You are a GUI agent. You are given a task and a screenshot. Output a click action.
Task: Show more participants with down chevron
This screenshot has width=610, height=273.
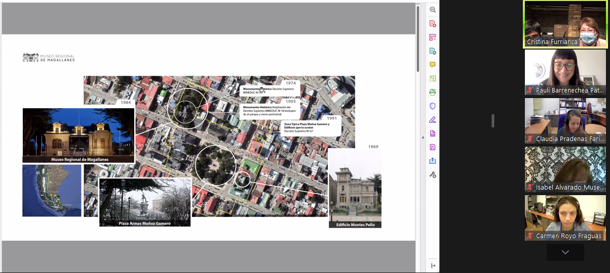(565, 252)
